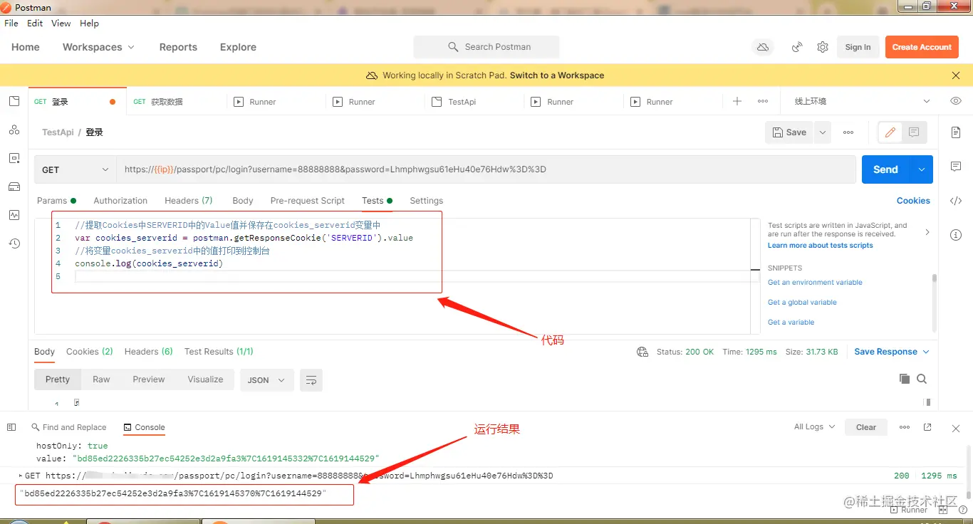This screenshot has height=524, width=973.
Task: Open request actions three-dots next to Save
Action: pos(848,132)
